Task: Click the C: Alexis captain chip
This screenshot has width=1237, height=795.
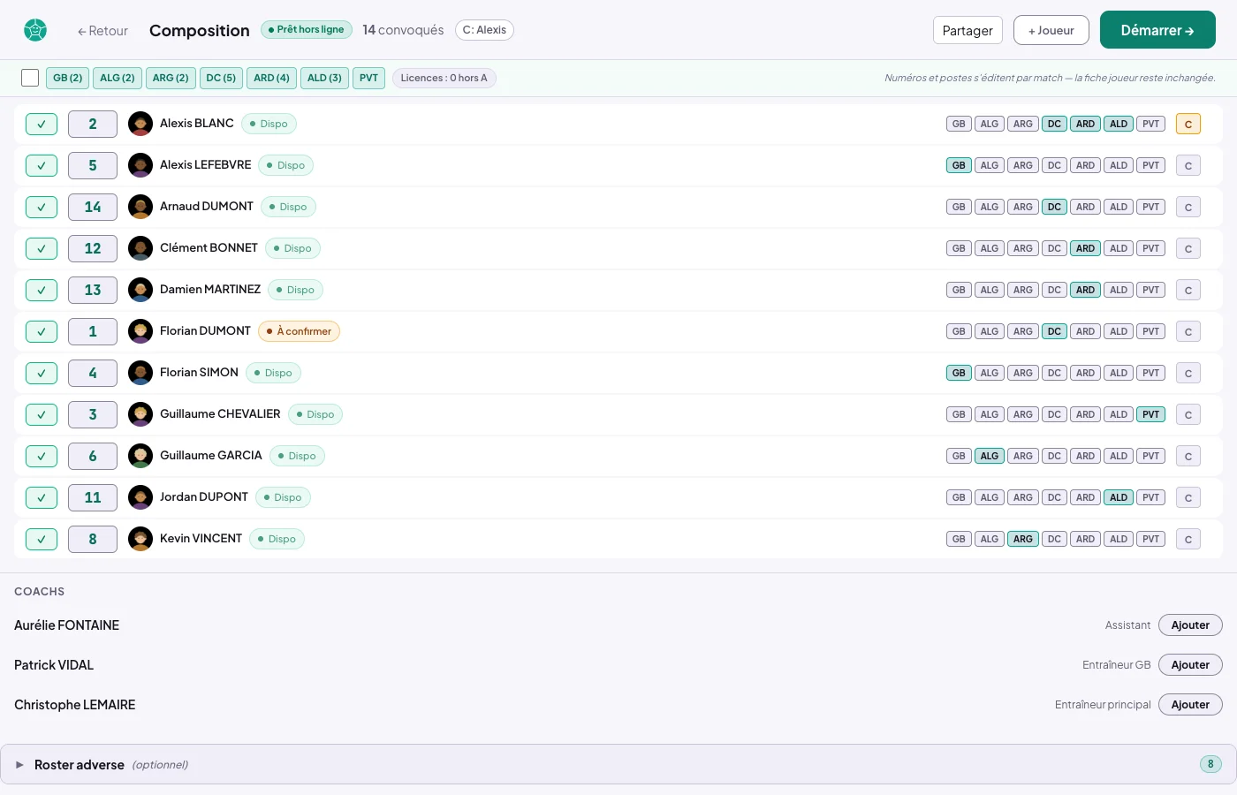Action: coord(484,30)
